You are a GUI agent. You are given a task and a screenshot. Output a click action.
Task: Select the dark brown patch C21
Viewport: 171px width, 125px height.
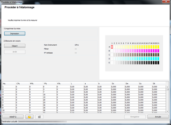(158, 55)
